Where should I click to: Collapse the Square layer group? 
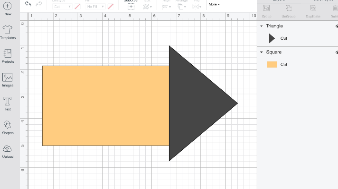pos(262,52)
